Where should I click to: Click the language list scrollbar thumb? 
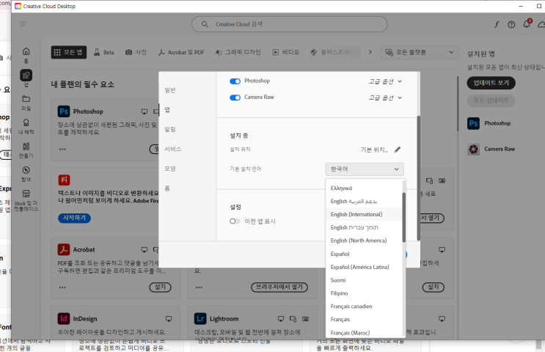tap(404, 217)
